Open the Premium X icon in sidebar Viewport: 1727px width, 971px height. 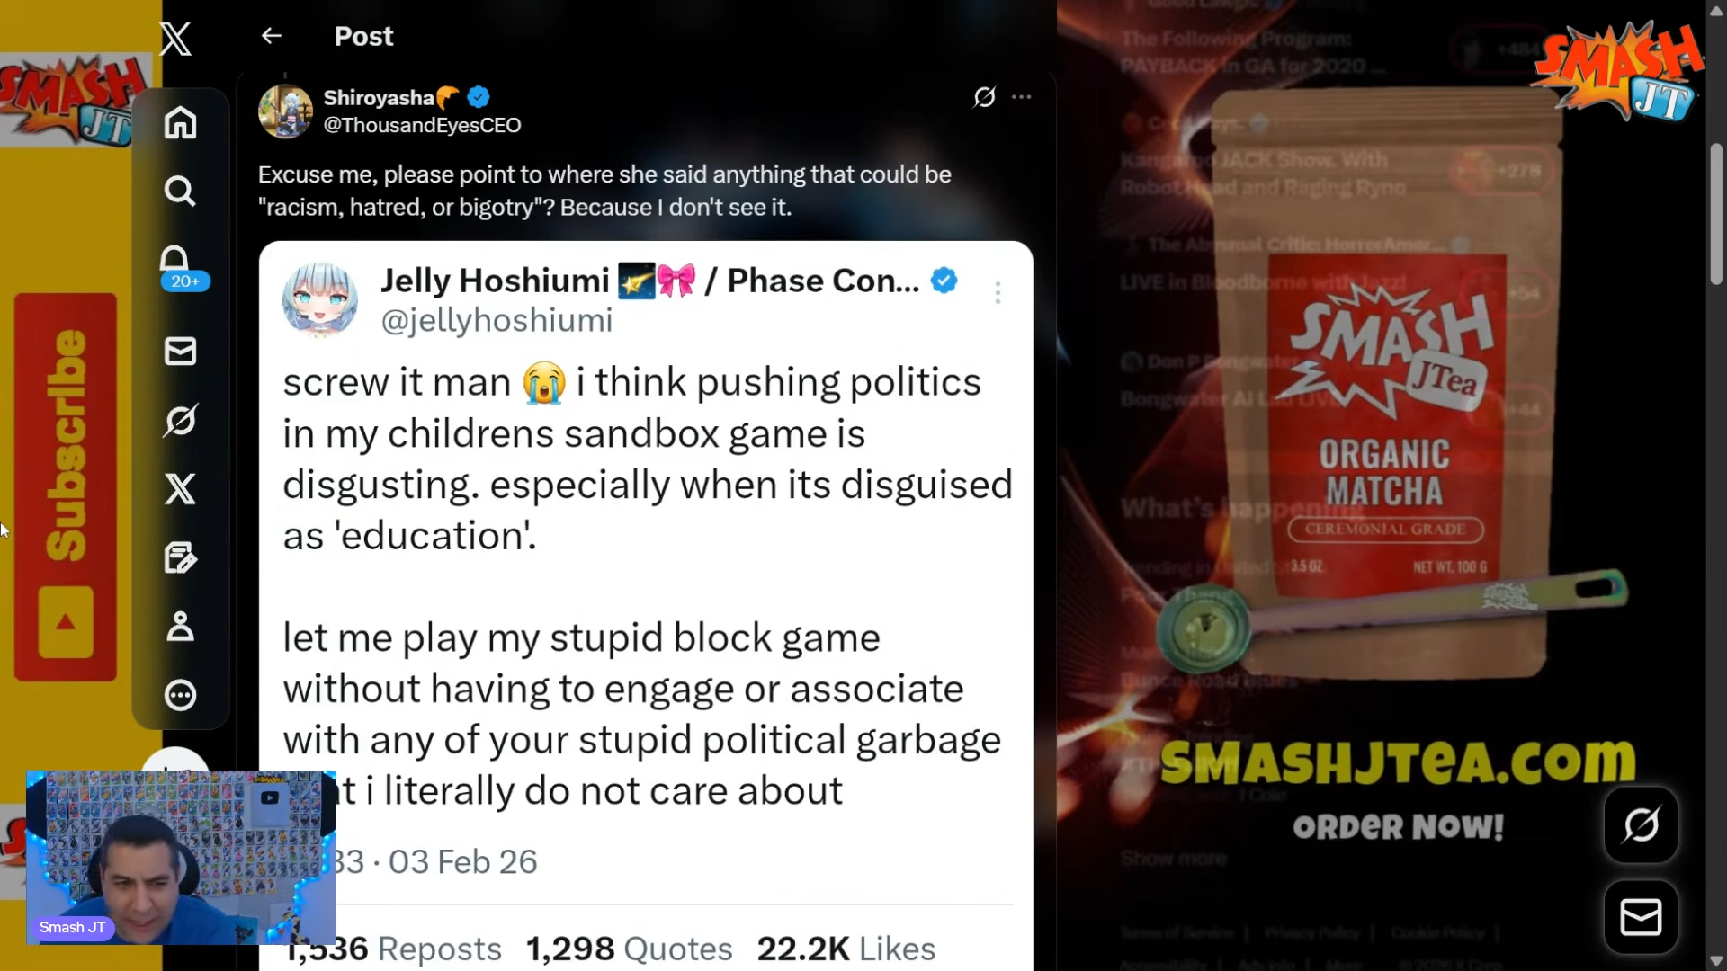[180, 489]
